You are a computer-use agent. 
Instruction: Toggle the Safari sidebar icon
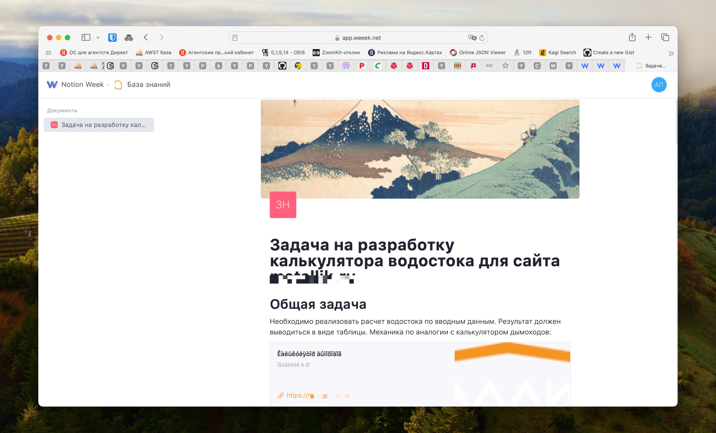coord(86,37)
